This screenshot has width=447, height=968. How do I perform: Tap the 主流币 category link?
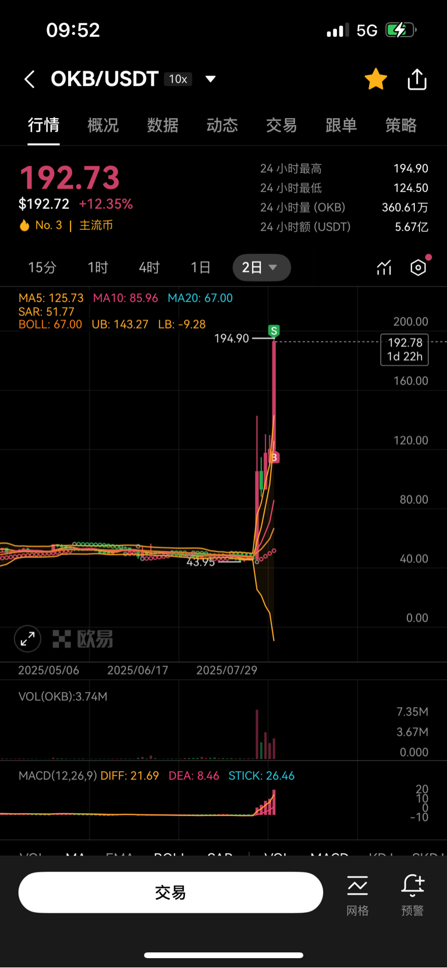click(x=96, y=225)
